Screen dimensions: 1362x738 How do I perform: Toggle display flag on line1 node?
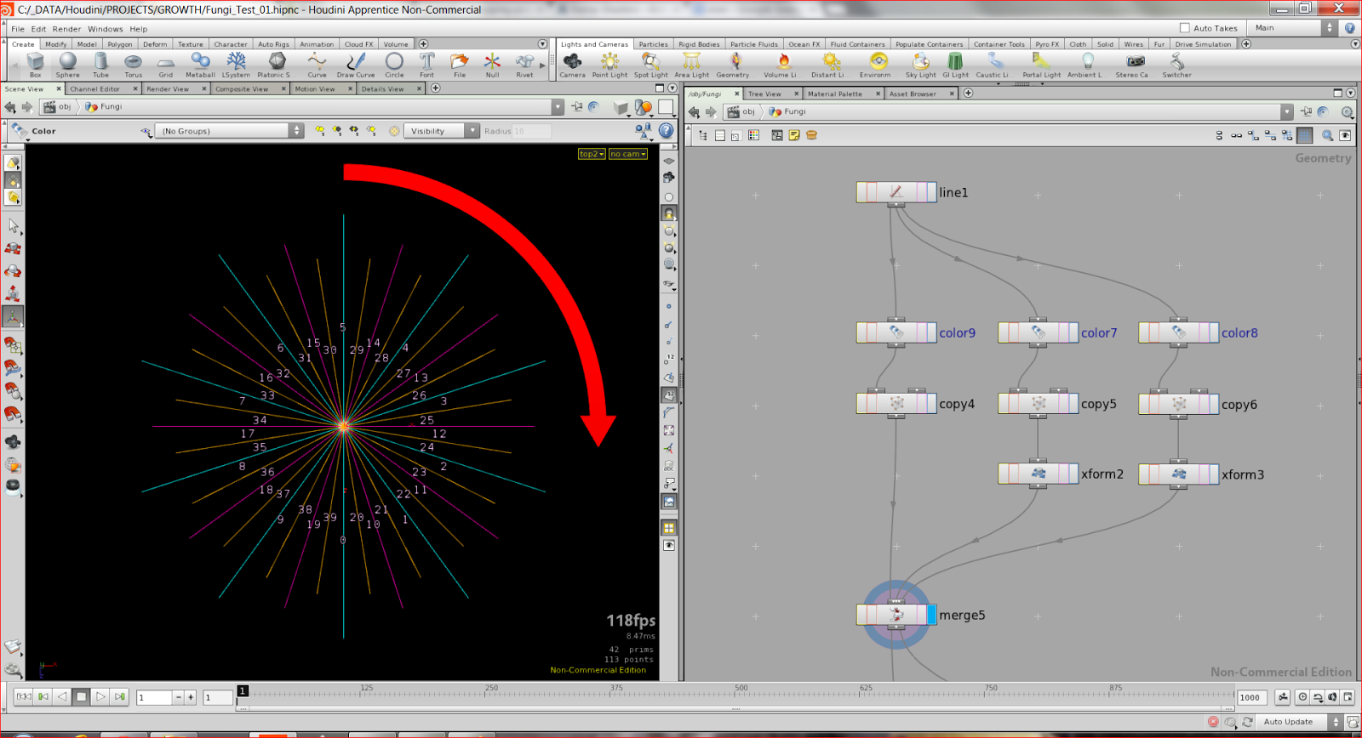click(931, 192)
